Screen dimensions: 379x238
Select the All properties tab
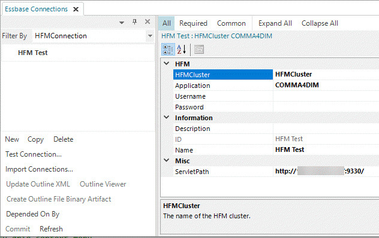coord(167,23)
